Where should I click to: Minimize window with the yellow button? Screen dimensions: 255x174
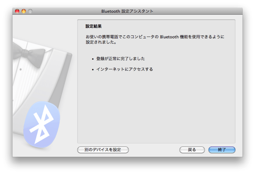coord(24,11)
